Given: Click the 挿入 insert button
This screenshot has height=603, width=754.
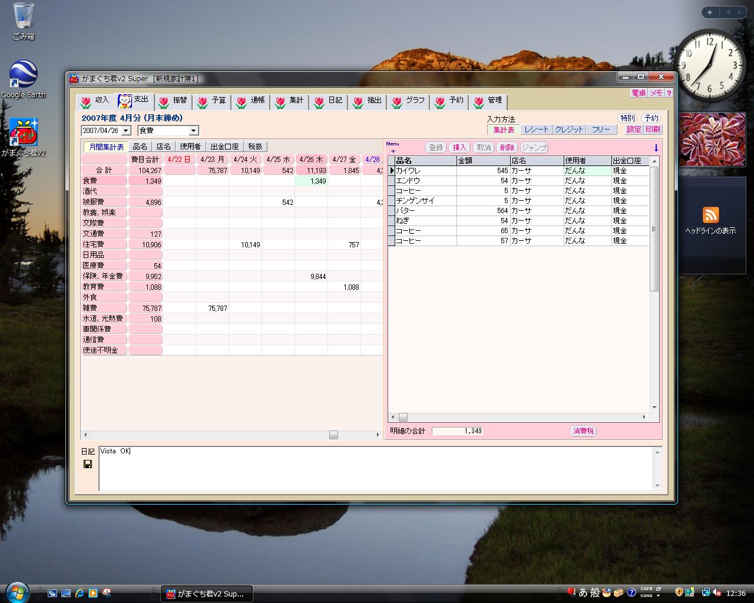Looking at the screenshot, I should tap(459, 148).
